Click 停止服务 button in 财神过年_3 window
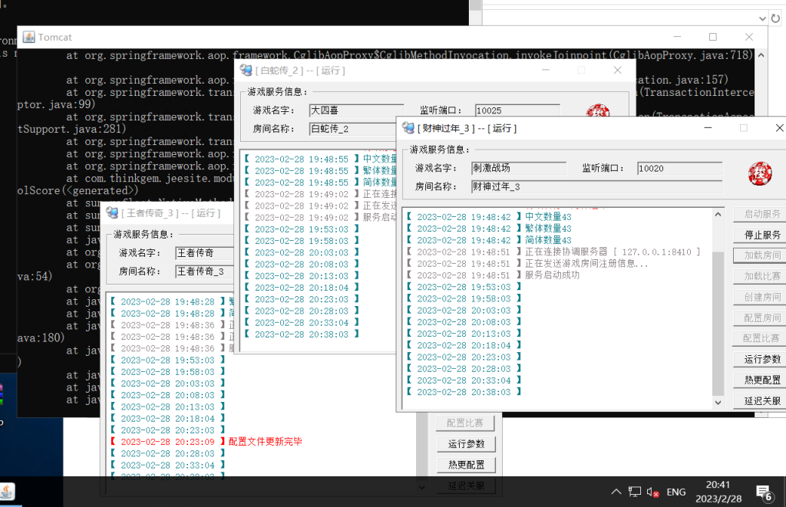This screenshot has width=786, height=507. pos(762,235)
